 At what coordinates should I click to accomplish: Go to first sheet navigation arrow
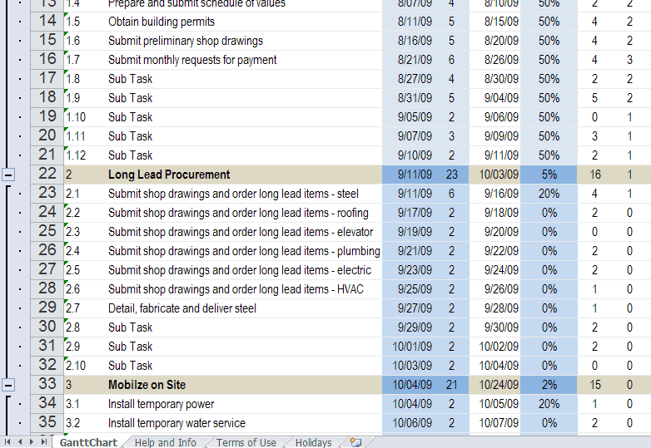pyautogui.click(x=7, y=442)
